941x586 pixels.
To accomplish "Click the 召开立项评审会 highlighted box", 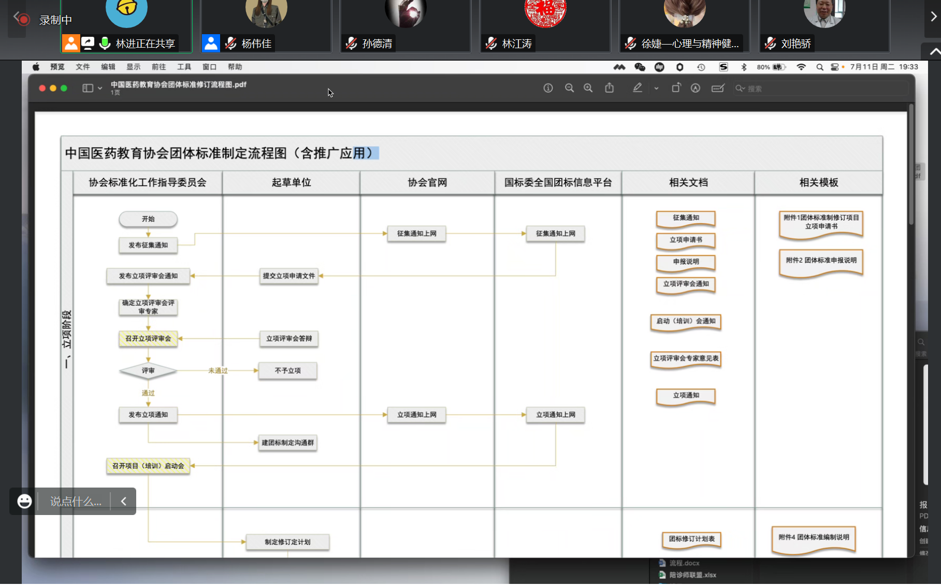I will click(x=148, y=338).
